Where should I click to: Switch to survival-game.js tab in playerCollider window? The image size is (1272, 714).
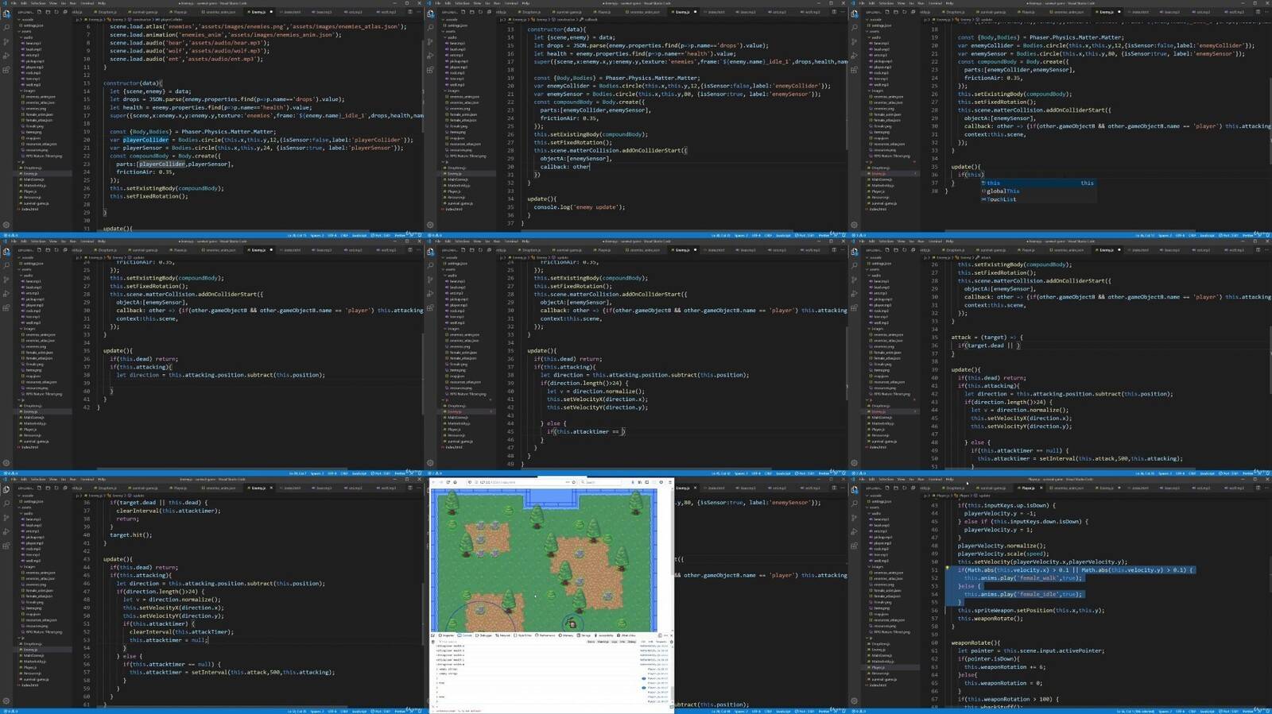click(x=145, y=12)
